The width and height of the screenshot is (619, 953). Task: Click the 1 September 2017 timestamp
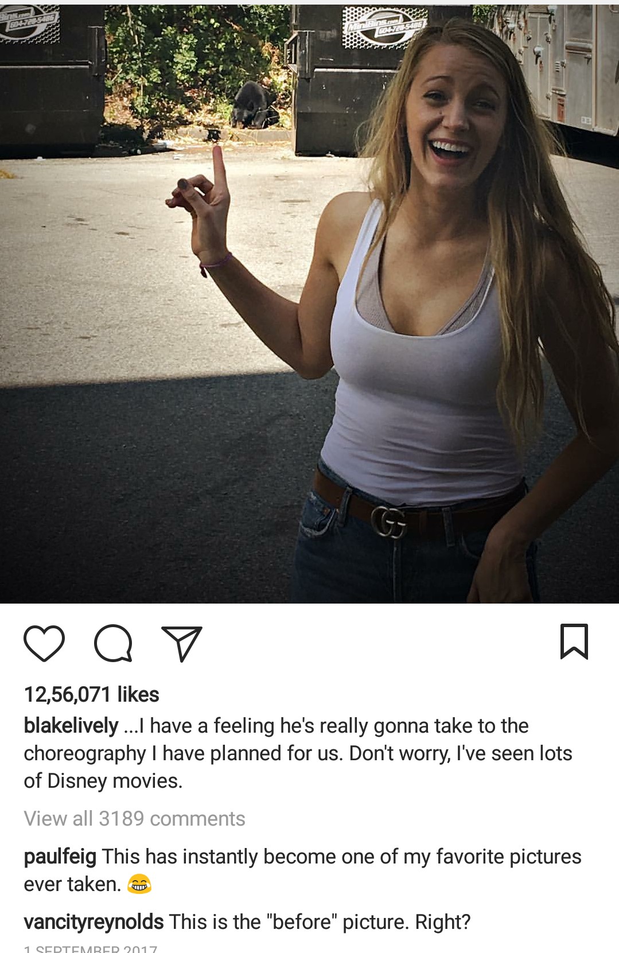tap(91, 949)
